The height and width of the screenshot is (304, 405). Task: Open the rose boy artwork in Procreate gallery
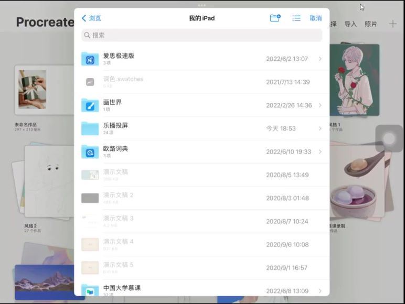tap(355, 80)
